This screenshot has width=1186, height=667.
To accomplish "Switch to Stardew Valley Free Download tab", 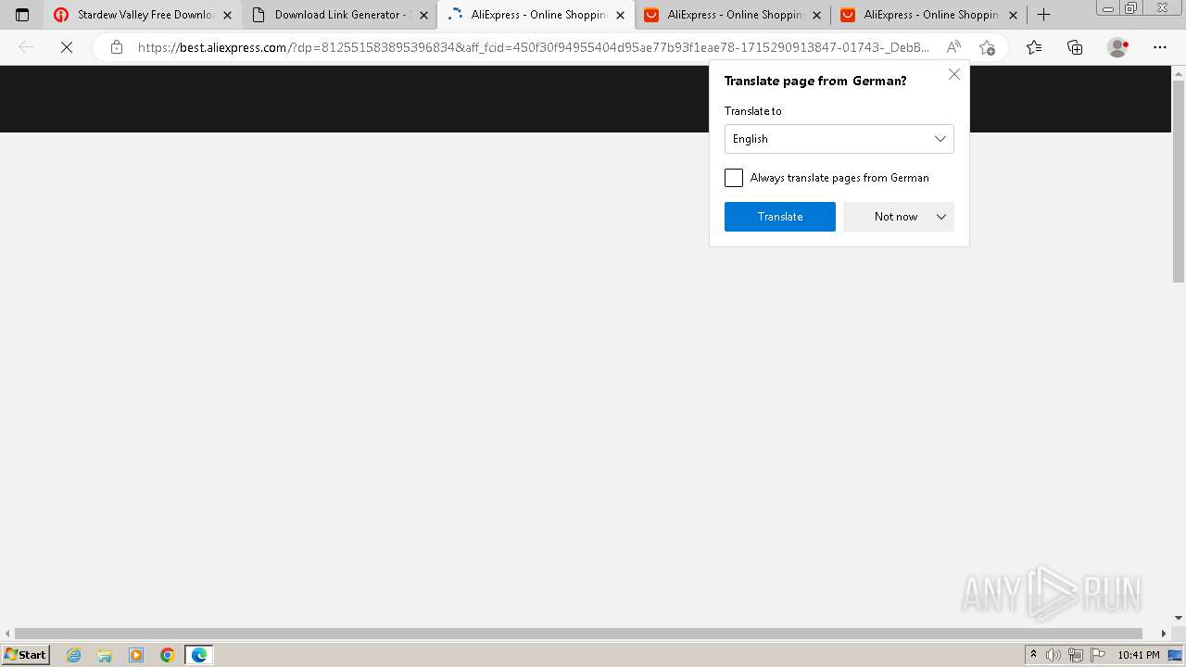I will coord(143,15).
